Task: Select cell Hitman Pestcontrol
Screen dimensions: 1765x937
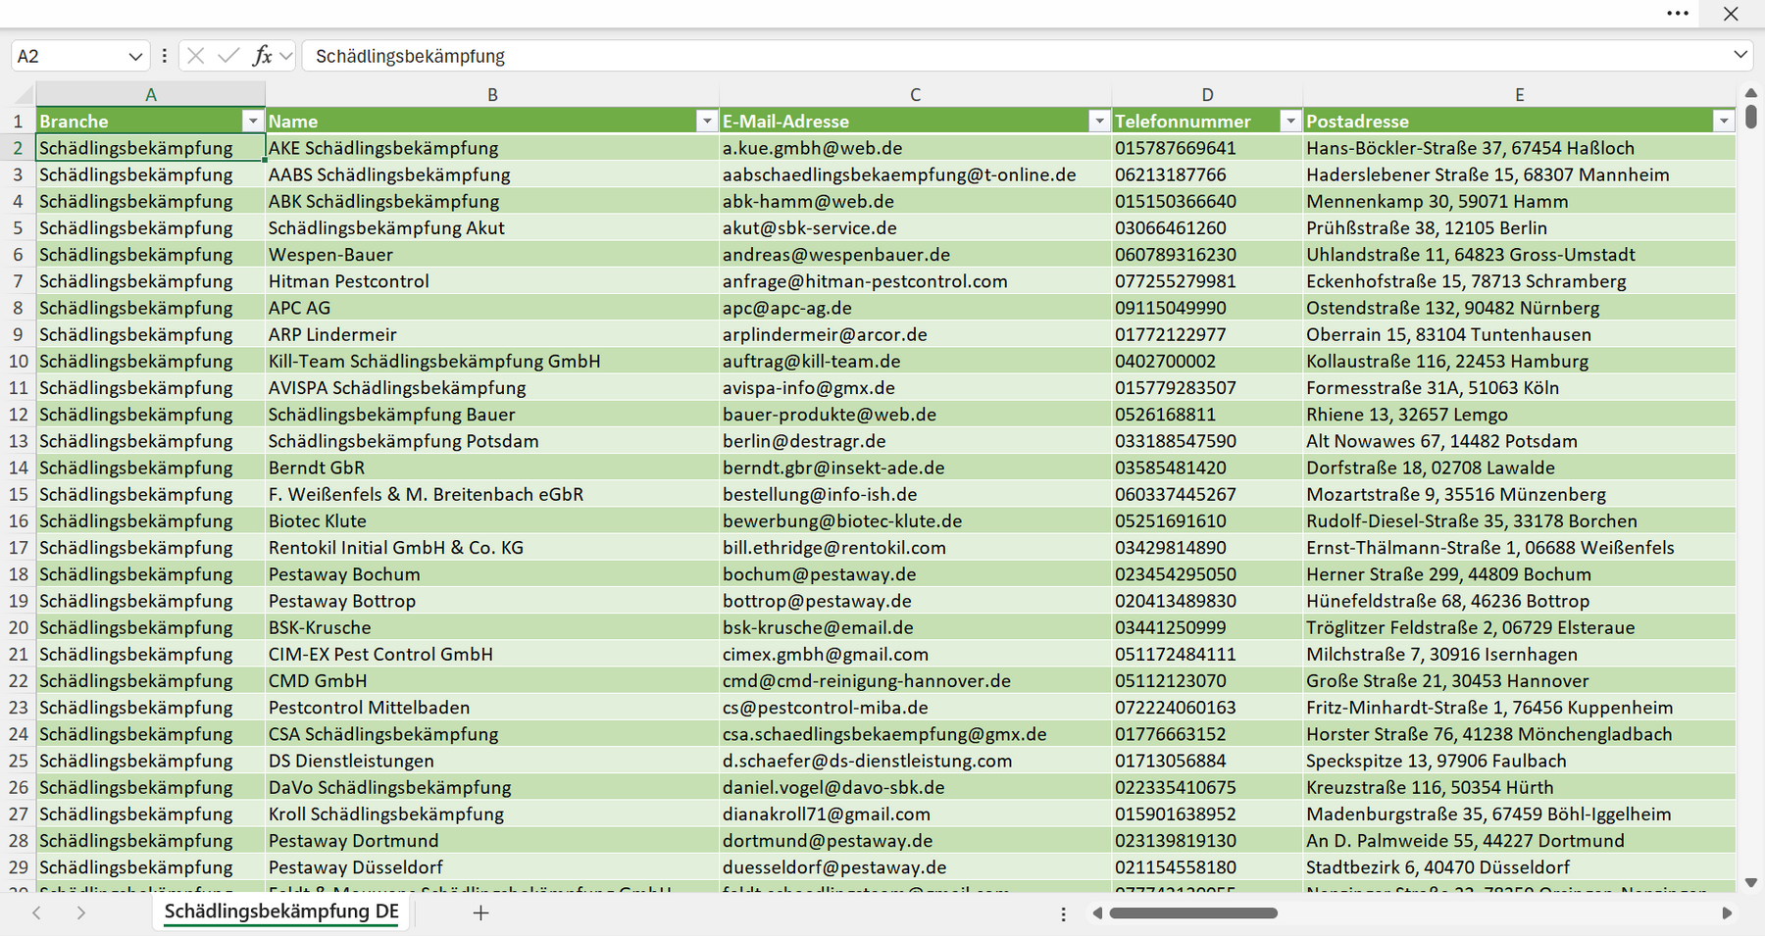Action: point(492,281)
